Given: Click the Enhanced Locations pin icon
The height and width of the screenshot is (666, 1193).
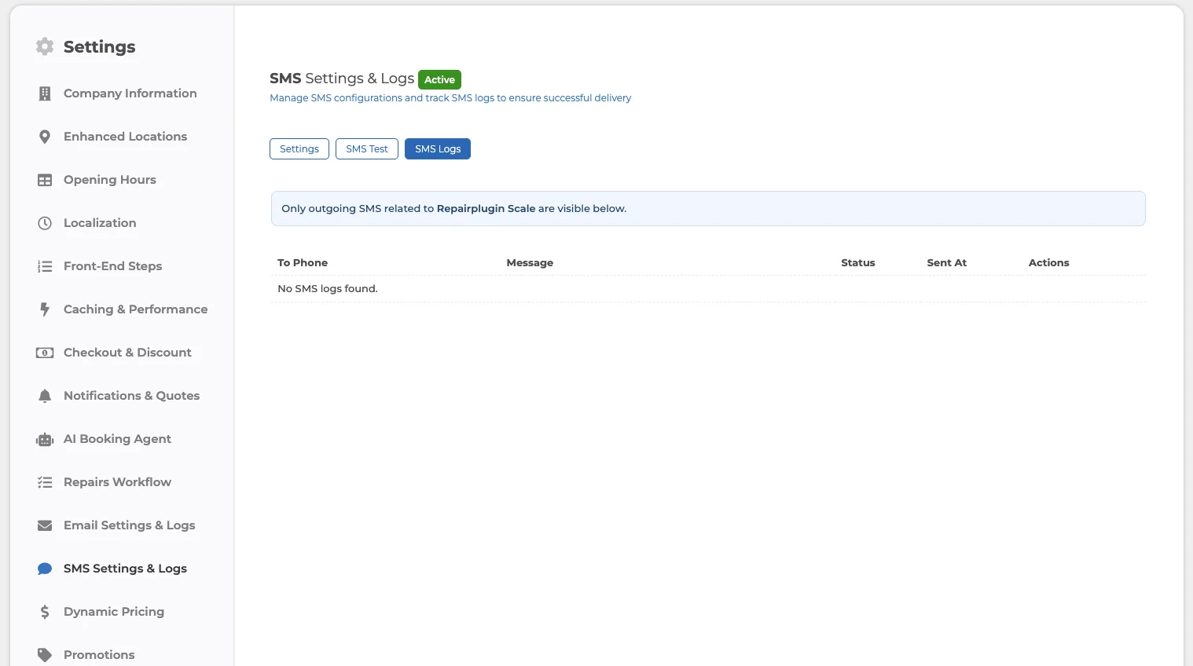Looking at the screenshot, I should (x=45, y=137).
